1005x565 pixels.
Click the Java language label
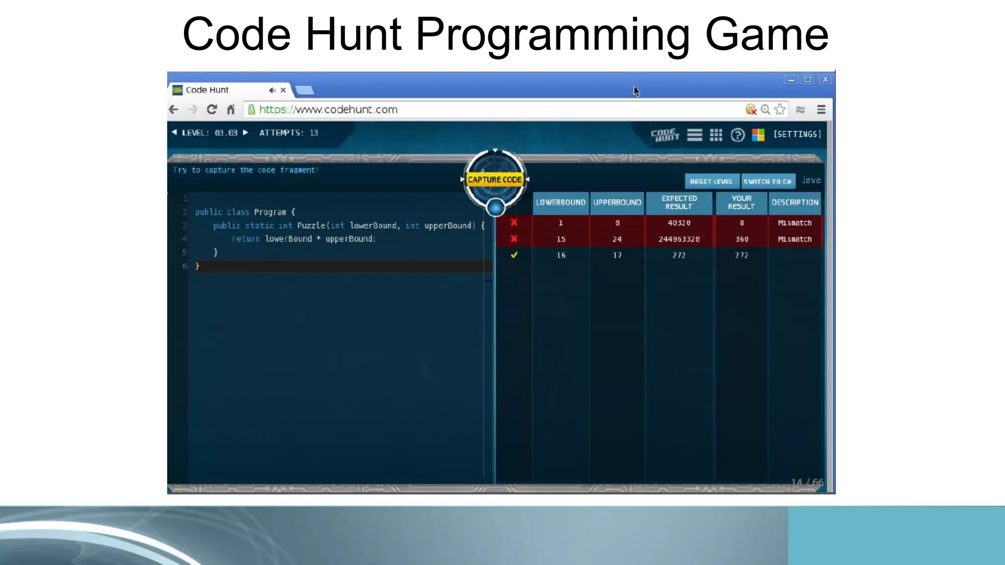(x=811, y=180)
